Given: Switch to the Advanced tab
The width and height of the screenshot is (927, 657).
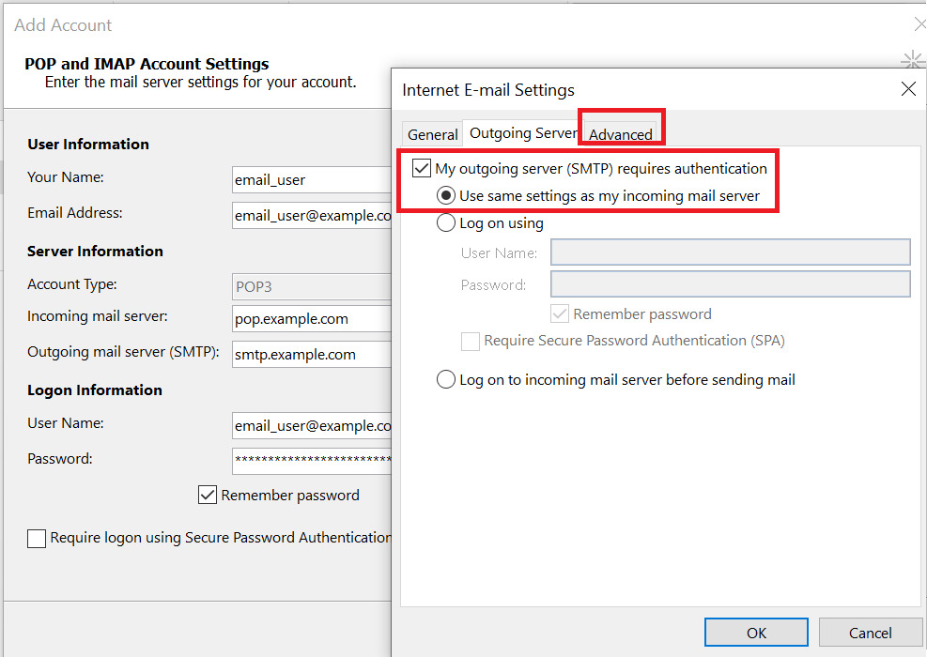Looking at the screenshot, I should [x=620, y=134].
